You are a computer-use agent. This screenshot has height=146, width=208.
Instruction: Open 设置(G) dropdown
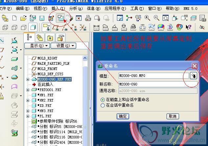tap(63, 46)
